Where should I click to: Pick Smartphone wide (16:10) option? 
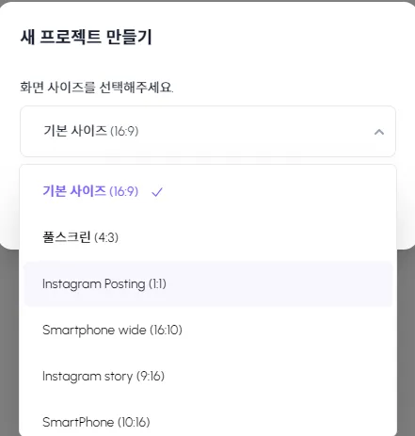coord(208,330)
